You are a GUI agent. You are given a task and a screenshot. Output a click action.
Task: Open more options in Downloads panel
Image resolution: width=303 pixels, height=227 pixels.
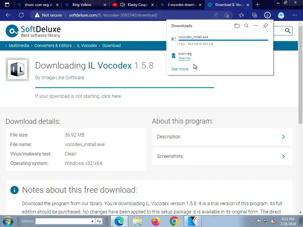pos(256,25)
